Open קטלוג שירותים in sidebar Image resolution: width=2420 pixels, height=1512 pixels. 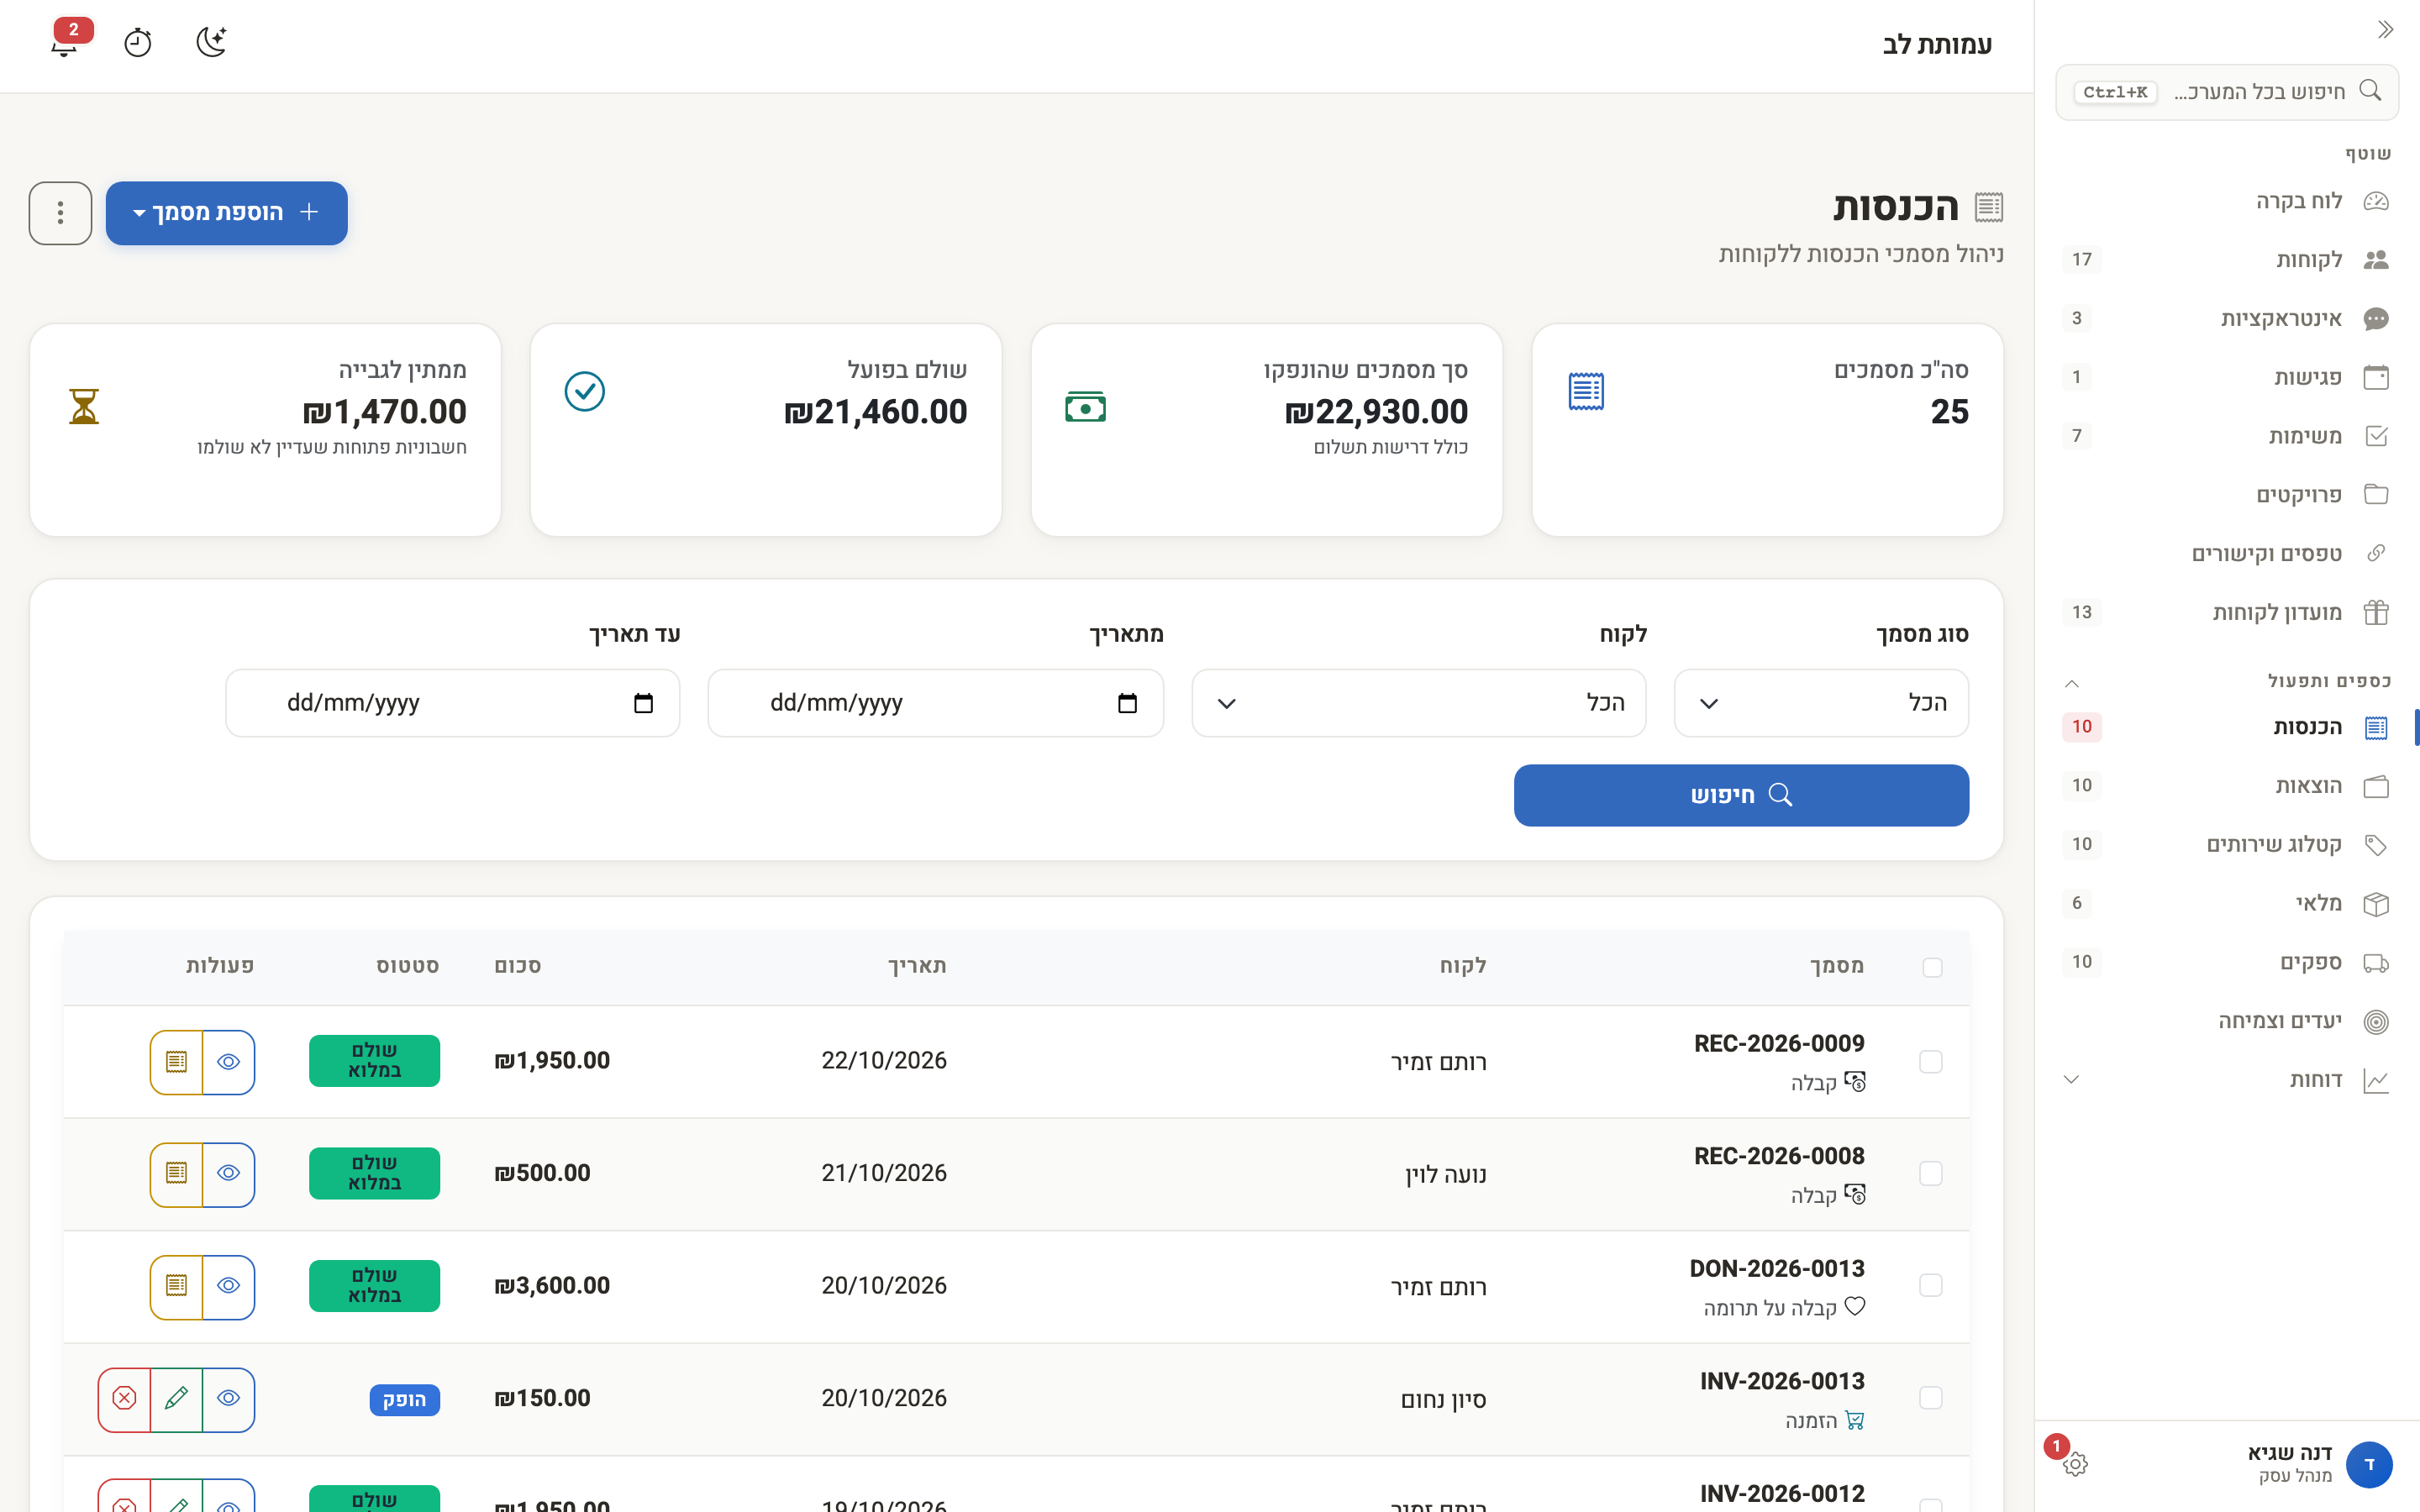[2227, 845]
